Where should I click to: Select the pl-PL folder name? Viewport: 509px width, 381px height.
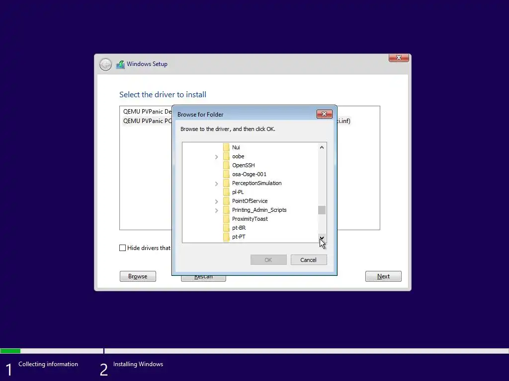238,192
